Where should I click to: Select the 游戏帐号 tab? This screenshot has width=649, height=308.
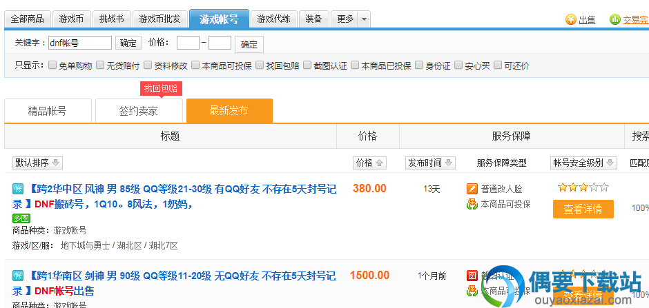click(220, 19)
